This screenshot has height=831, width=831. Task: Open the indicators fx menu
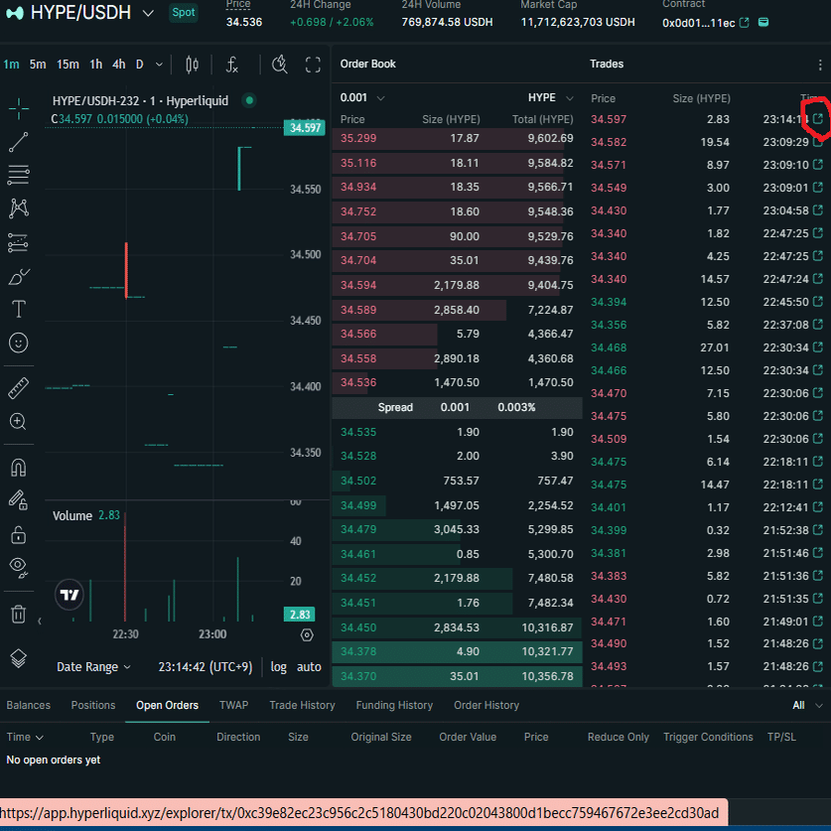pyautogui.click(x=232, y=65)
